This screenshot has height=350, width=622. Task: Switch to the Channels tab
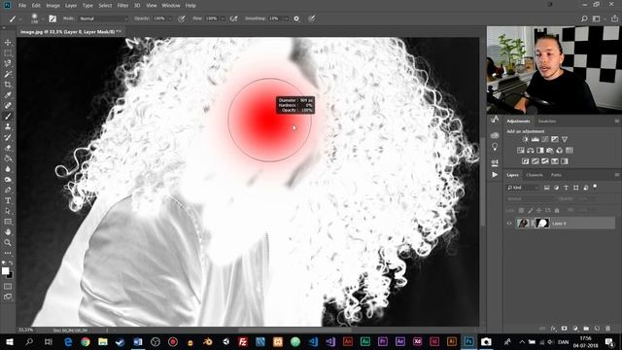tap(535, 175)
